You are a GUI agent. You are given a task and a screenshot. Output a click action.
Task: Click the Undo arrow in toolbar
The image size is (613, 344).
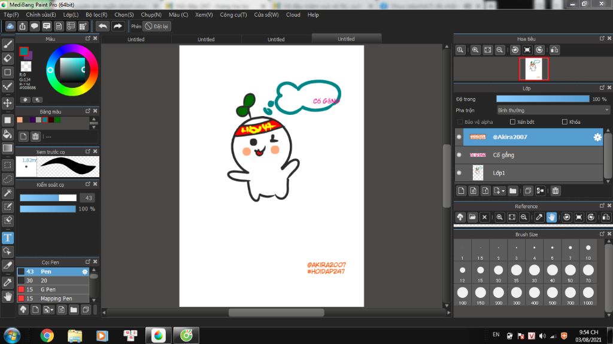click(x=103, y=26)
